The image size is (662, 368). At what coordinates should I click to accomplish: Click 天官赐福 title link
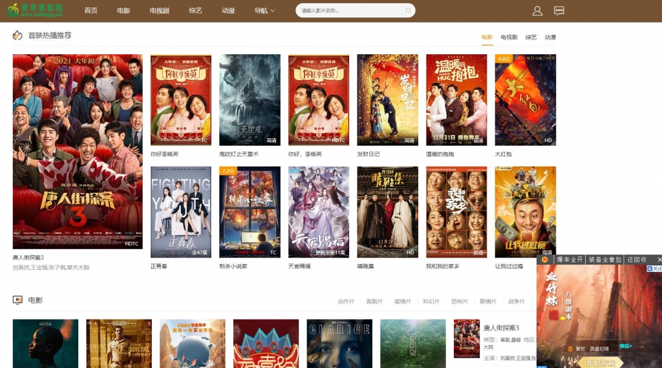click(299, 266)
